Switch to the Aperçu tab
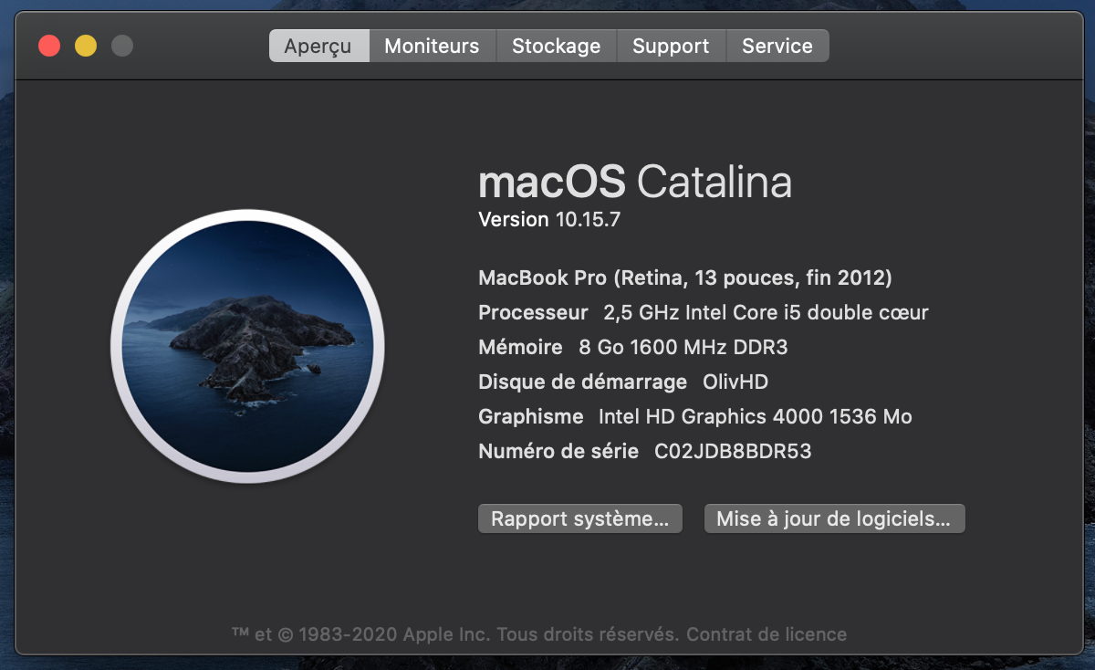The image size is (1095, 670). (318, 46)
